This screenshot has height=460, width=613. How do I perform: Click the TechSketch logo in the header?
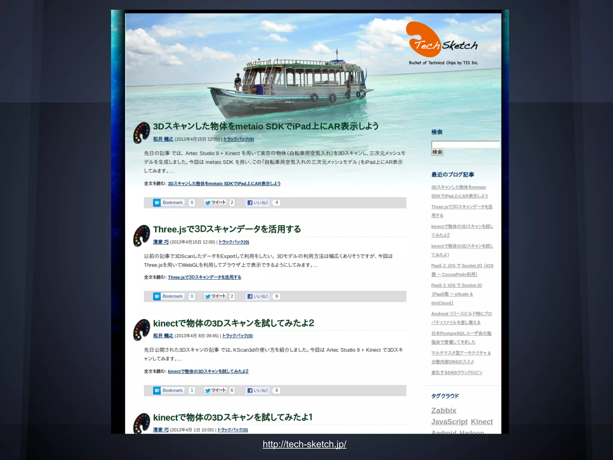[442, 43]
